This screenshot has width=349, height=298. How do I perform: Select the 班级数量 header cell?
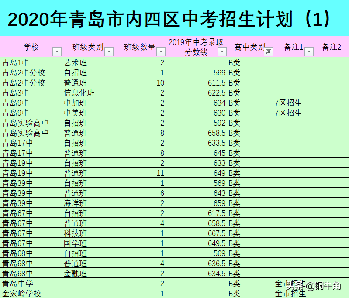tap(140, 47)
